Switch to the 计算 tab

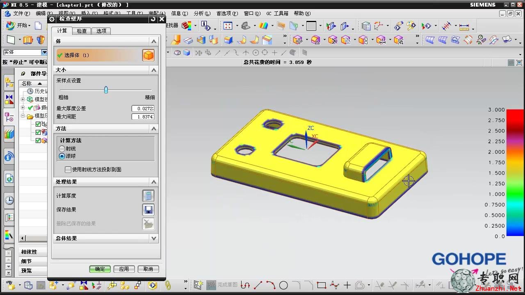62,31
